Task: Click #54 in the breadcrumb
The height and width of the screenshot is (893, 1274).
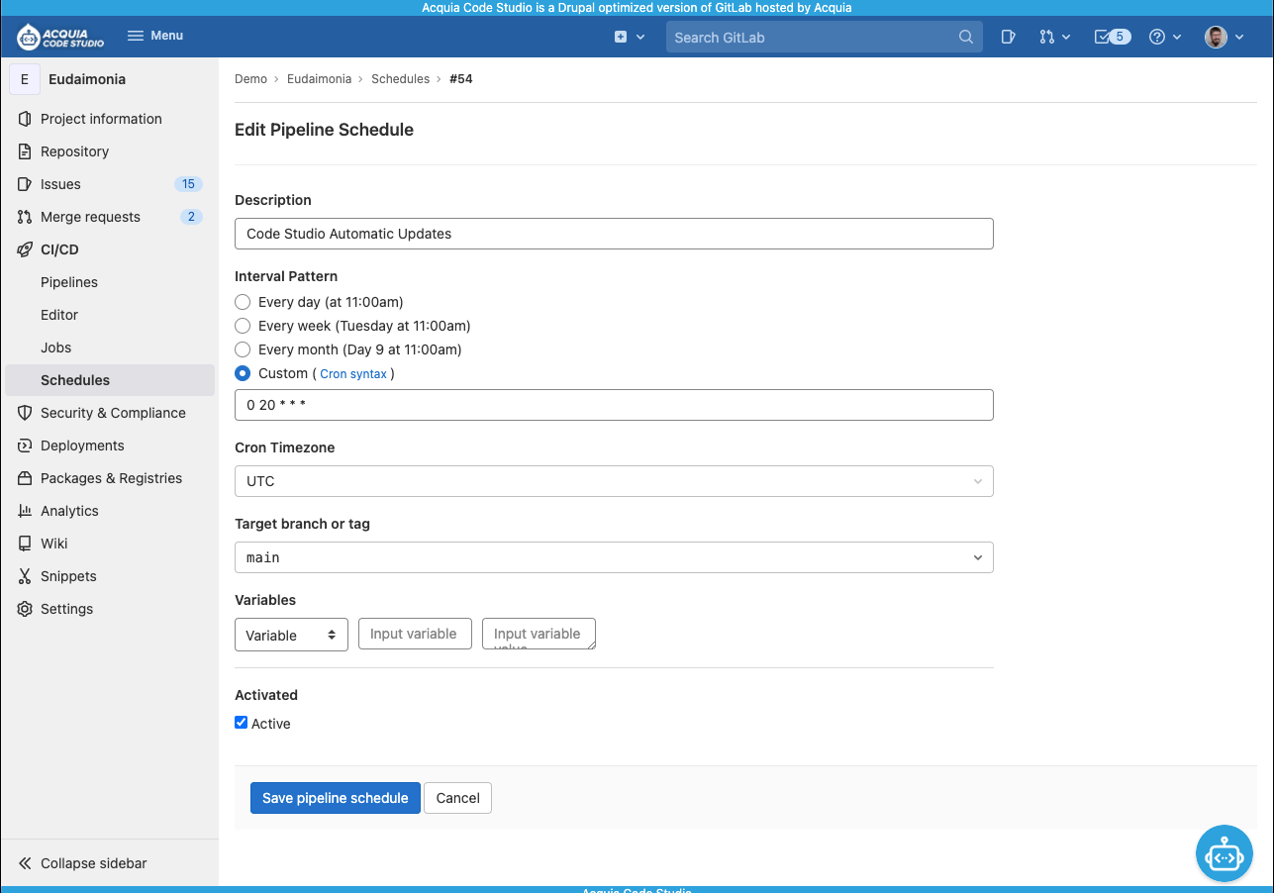Action: click(461, 79)
